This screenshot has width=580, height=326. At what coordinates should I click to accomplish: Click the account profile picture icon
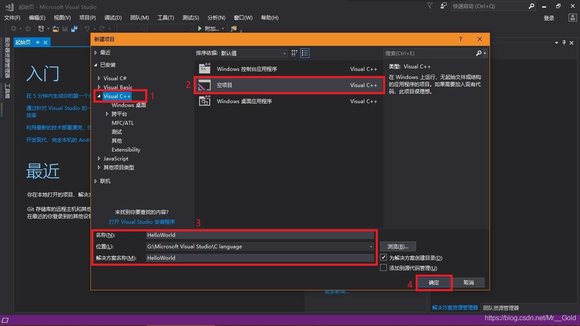[x=572, y=18]
